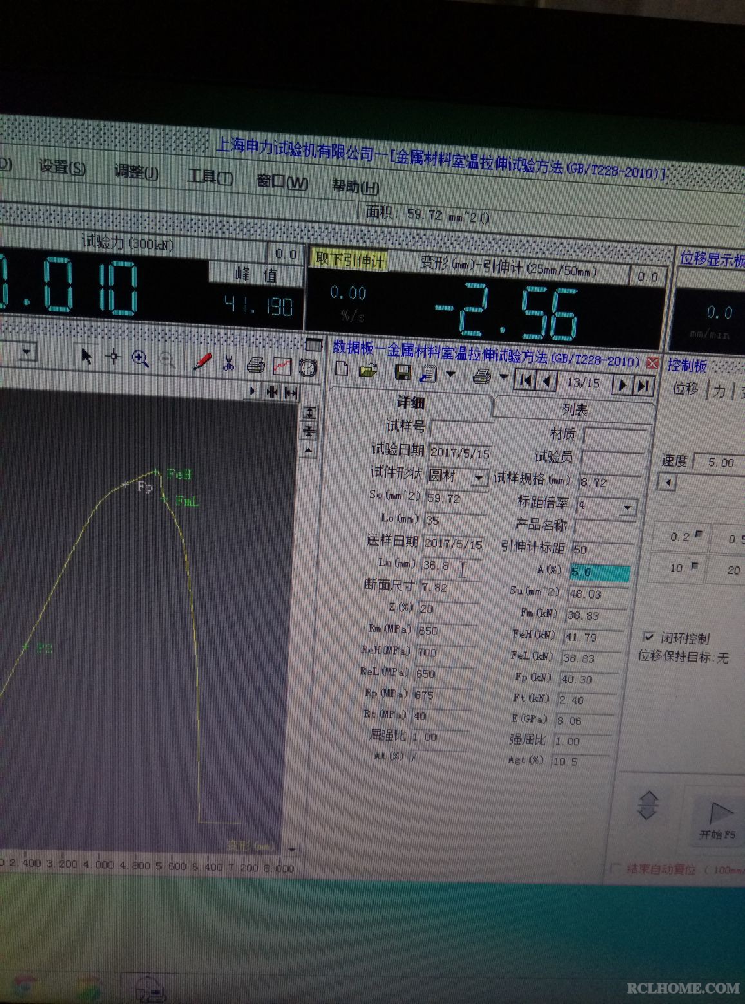The width and height of the screenshot is (745, 1004).
Task: Switch to the 列表 tab
Action: 575,409
